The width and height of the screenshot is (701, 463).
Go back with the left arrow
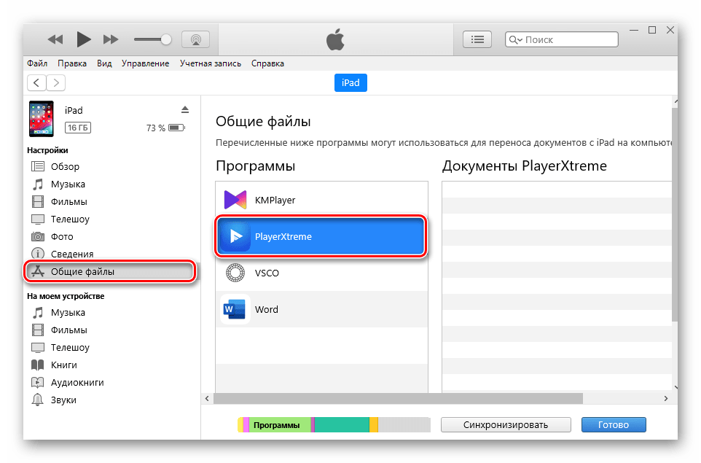pyautogui.click(x=36, y=83)
